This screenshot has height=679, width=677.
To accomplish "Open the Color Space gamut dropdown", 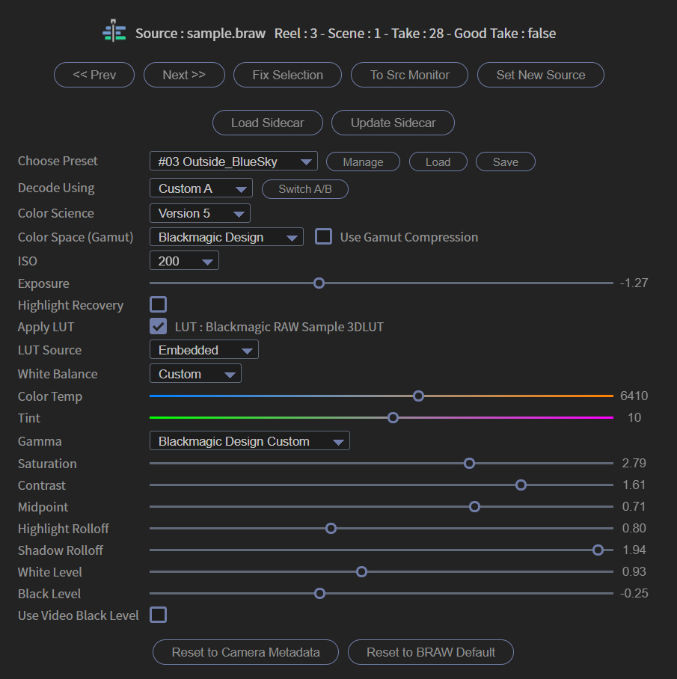I will tap(226, 236).
